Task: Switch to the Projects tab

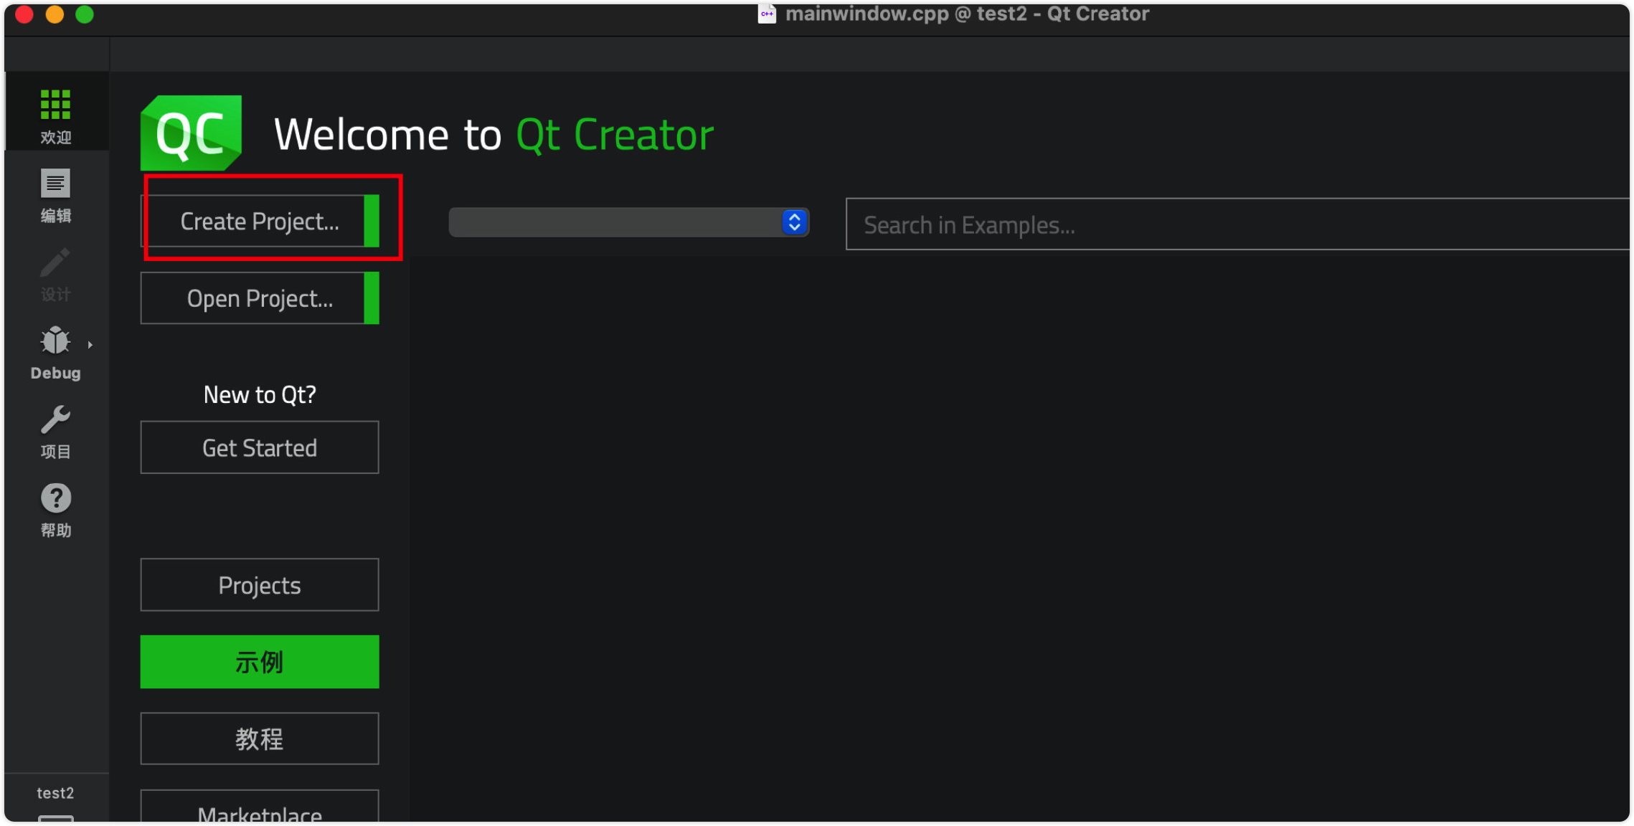Action: click(x=259, y=585)
